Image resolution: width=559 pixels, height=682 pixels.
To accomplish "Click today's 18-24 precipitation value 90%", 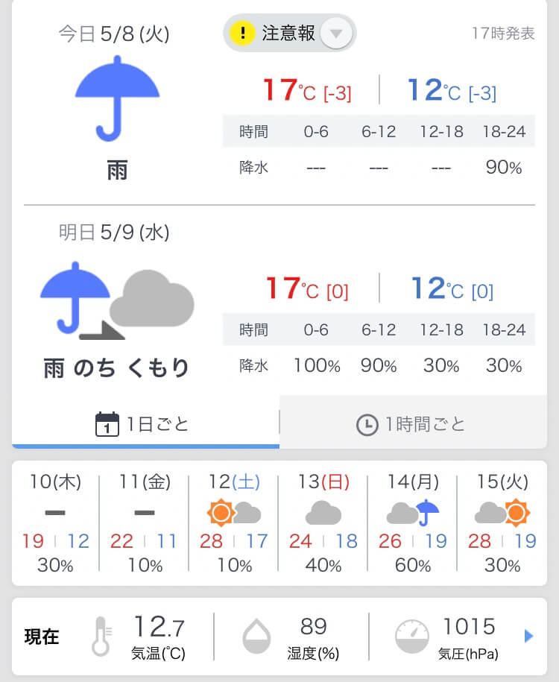I will (x=504, y=168).
